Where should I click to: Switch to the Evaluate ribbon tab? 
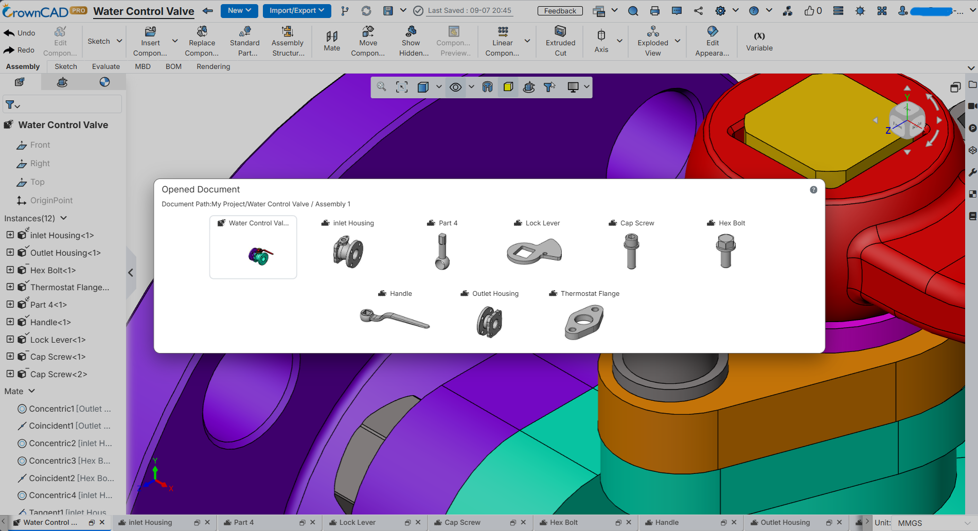click(106, 66)
